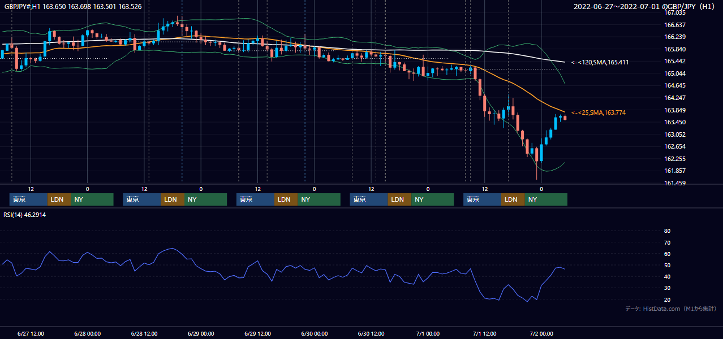Click RSI scale value 60
The height and width of the screenshot is (339, 723).
pos(667,254)
